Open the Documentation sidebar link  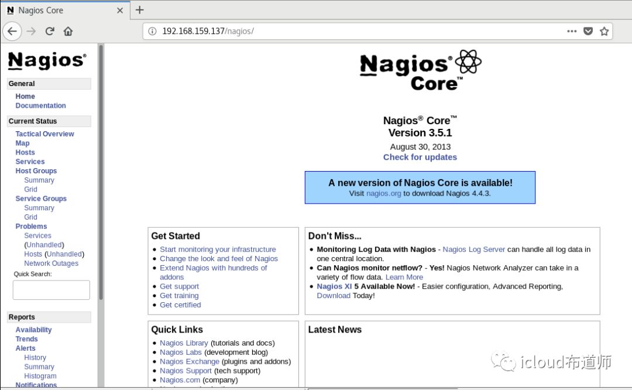pyautogui.click(x=40, y=105)
